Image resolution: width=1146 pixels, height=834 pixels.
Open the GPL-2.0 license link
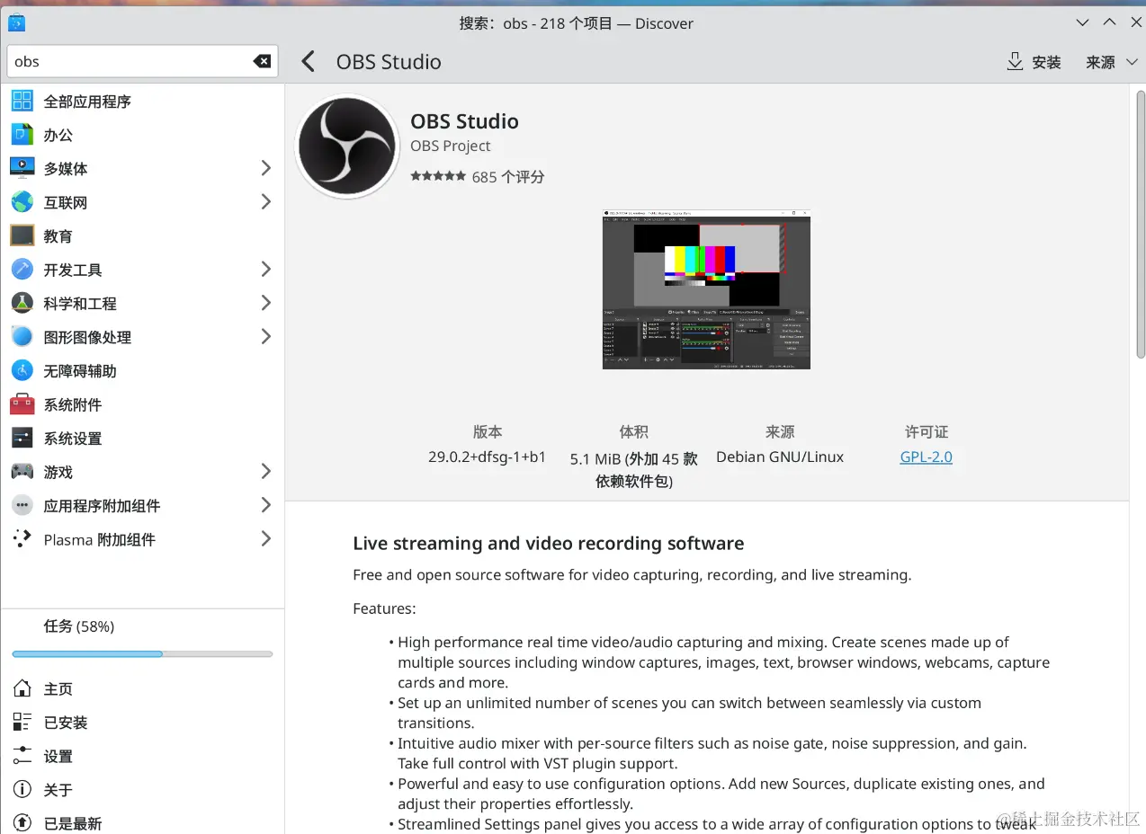click(x=926, y=457)
